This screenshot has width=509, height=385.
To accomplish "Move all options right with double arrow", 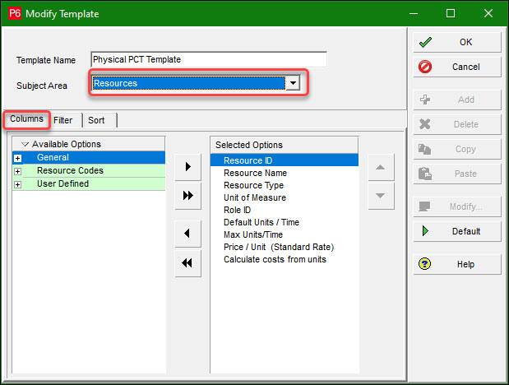I will pyautogui.click(x=188, y=196).
